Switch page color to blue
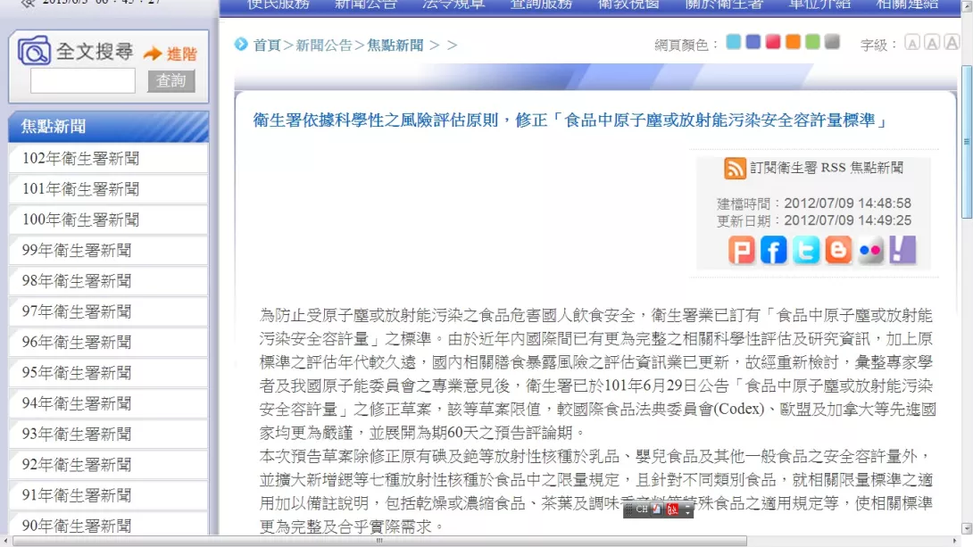Screen dimensions: 973x547 coord(753,42)
